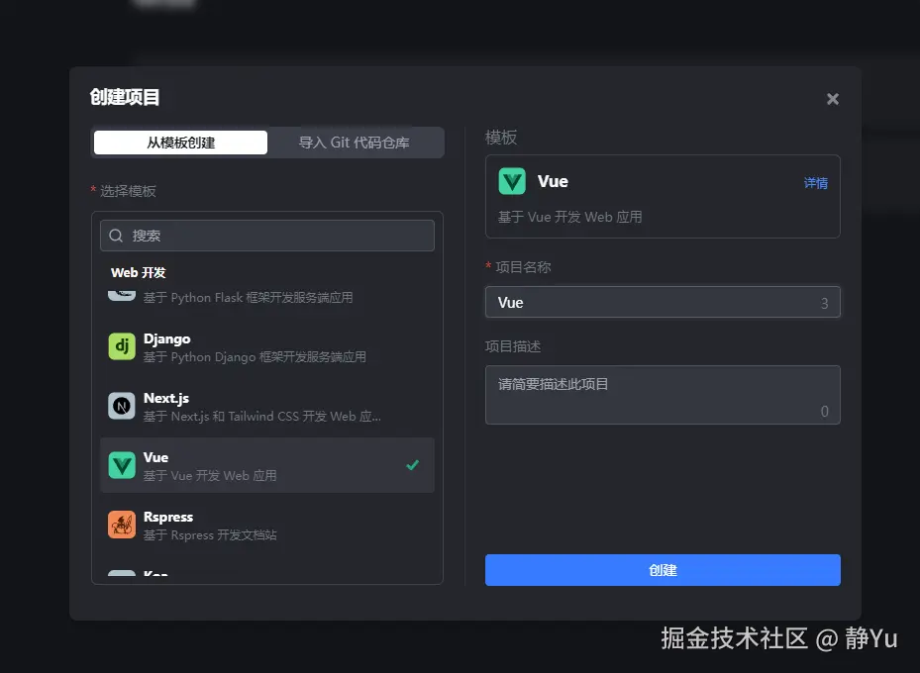
Task: Focus the 搜索 template search field
Action: coord(267,236)
